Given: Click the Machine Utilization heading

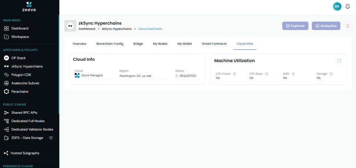Looking at the screenshot, I should (x=235, y=61).
